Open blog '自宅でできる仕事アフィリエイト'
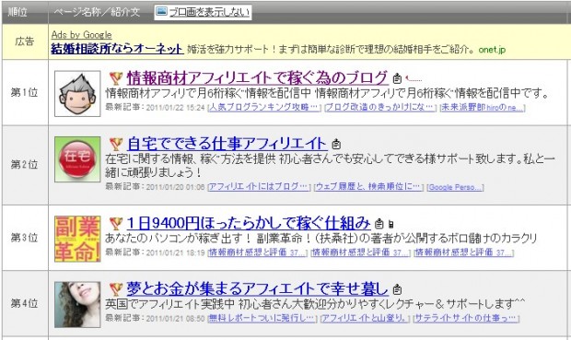 227,144
